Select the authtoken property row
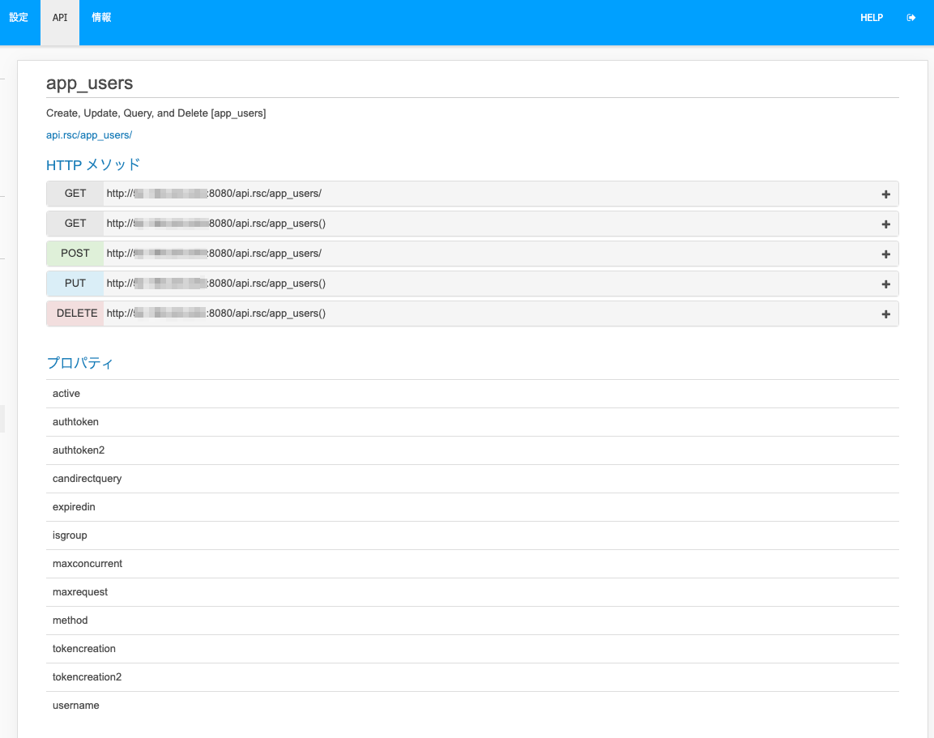This screenshot has width=934, height=738. (x=472, y=422)
